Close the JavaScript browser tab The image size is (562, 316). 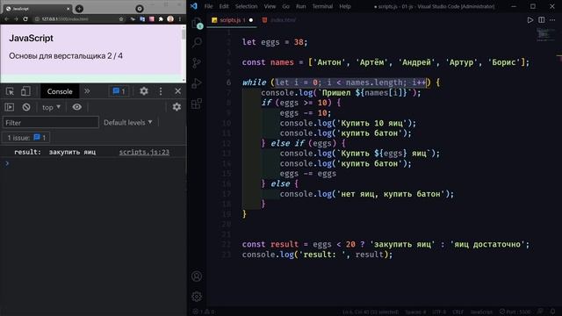pos(68,9)
